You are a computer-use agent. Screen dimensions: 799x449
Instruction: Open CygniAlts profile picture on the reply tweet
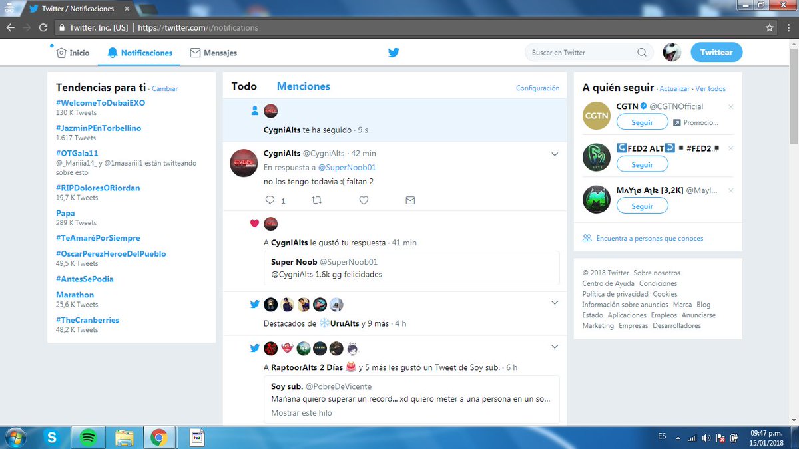pyautogui.click(x=244, y=163)
